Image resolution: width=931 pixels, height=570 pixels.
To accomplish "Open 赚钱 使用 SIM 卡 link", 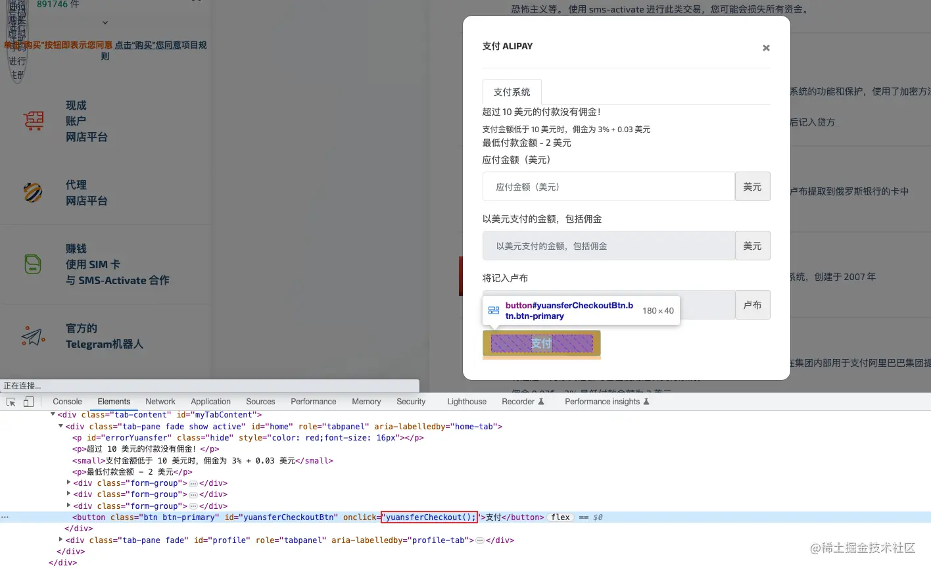I will [117, 264].
